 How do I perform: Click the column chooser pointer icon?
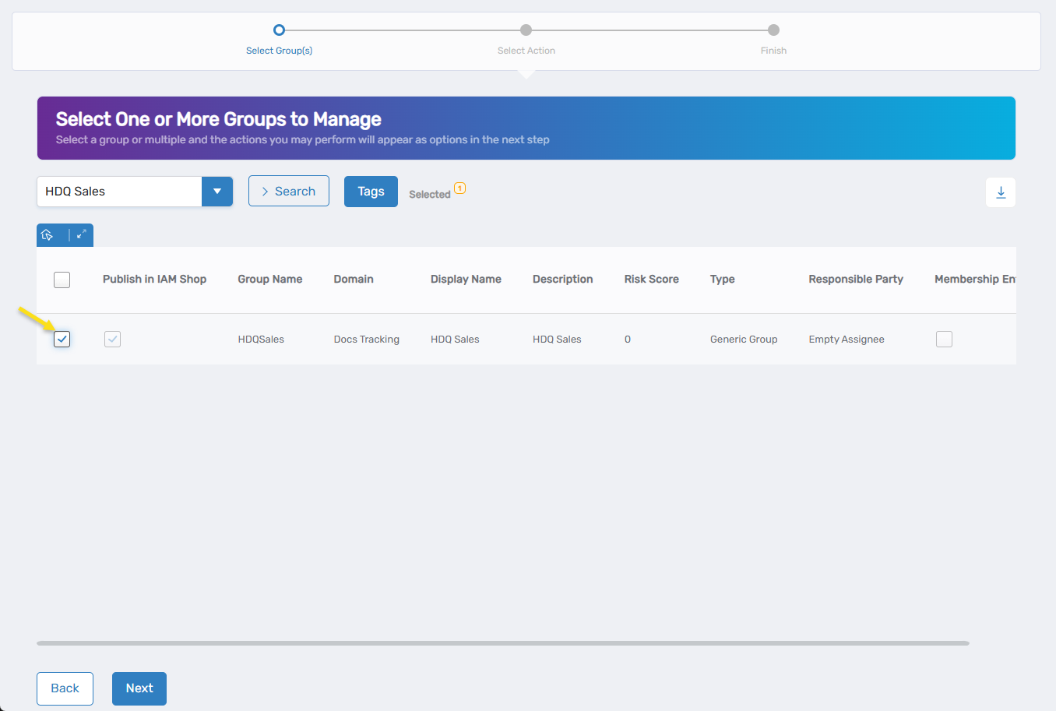48,235
